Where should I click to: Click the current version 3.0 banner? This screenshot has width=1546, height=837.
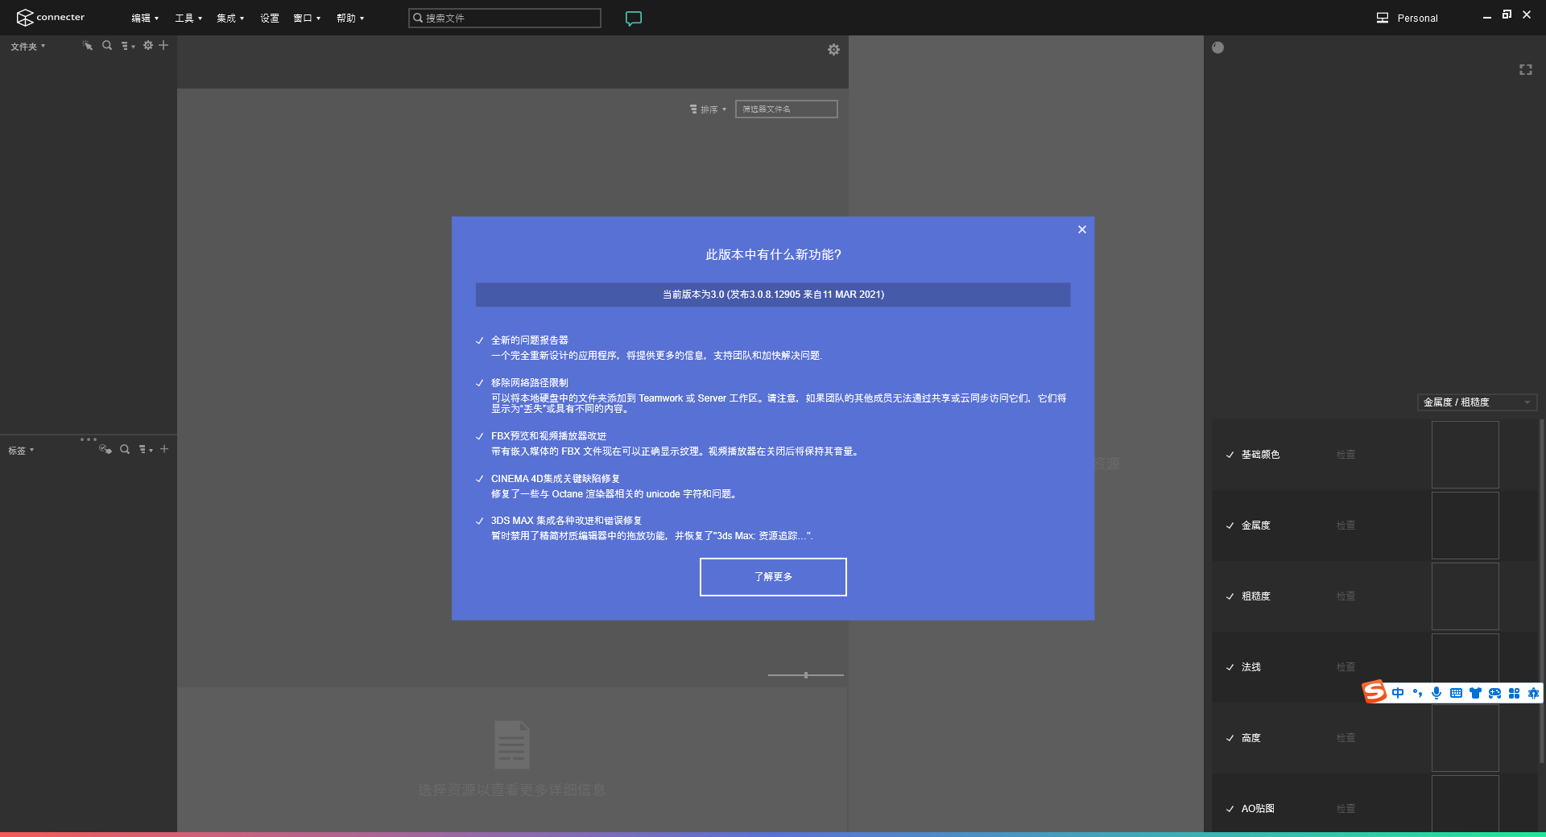[x=773, y=295]
